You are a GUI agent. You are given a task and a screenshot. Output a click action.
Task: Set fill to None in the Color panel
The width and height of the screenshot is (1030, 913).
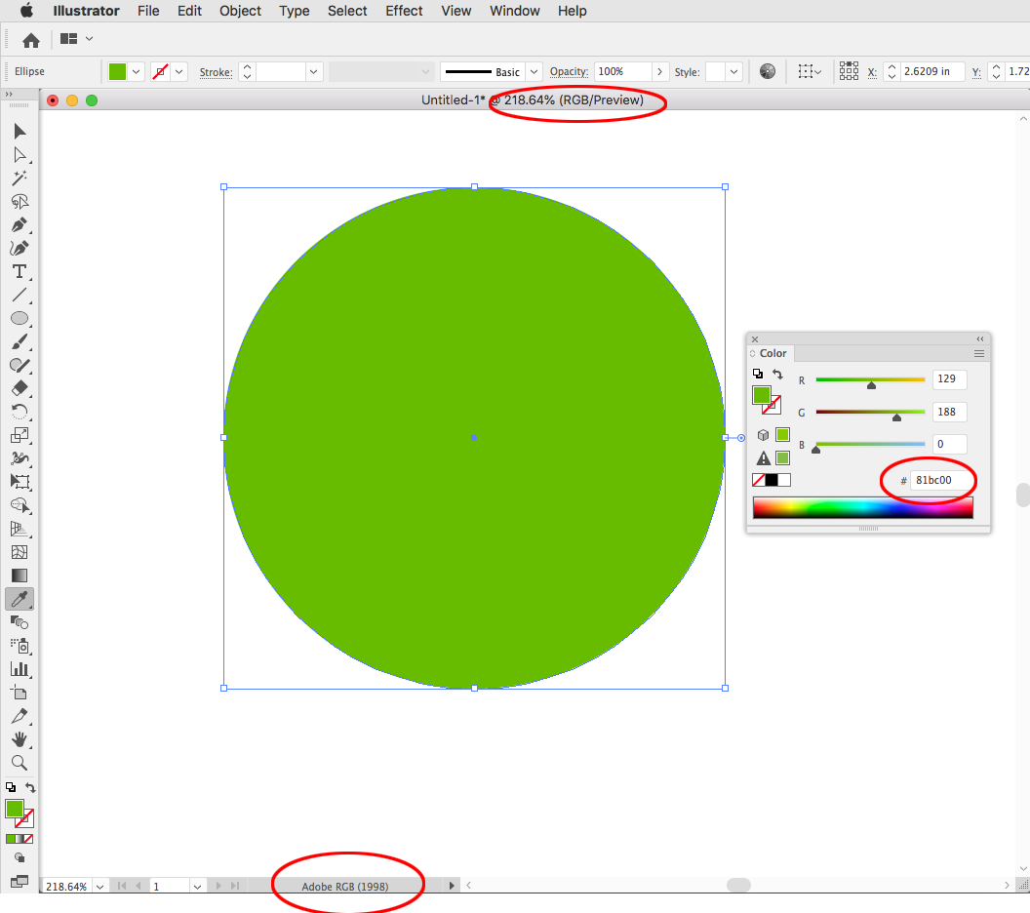[758, 479]
